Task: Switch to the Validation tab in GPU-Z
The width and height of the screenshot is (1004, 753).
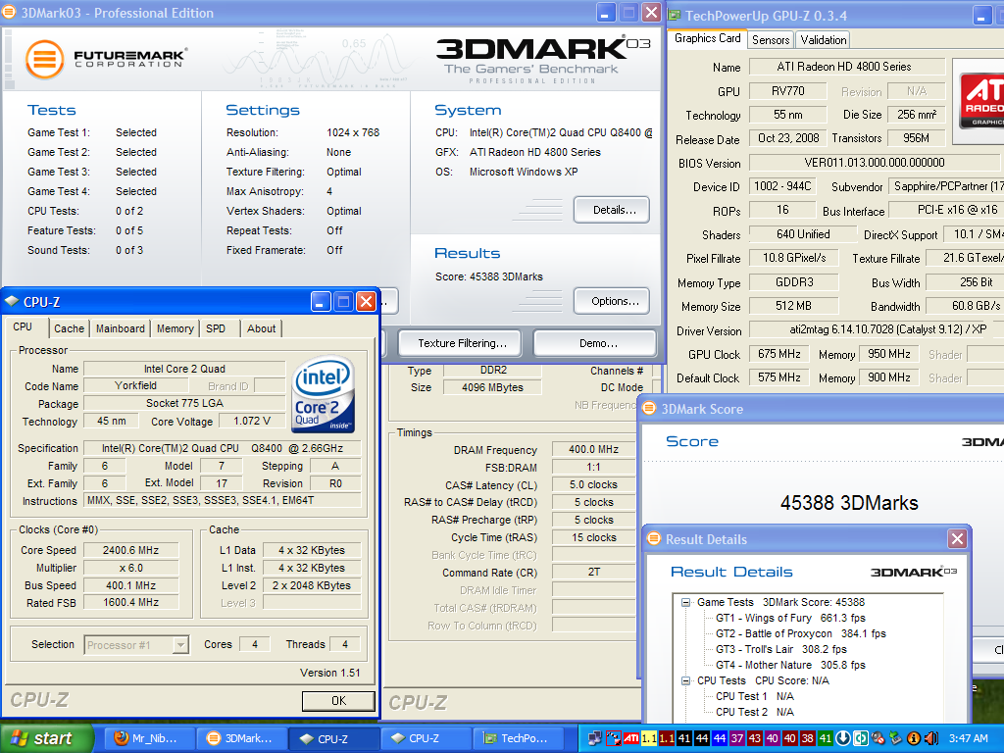Action: click(824, 39)
